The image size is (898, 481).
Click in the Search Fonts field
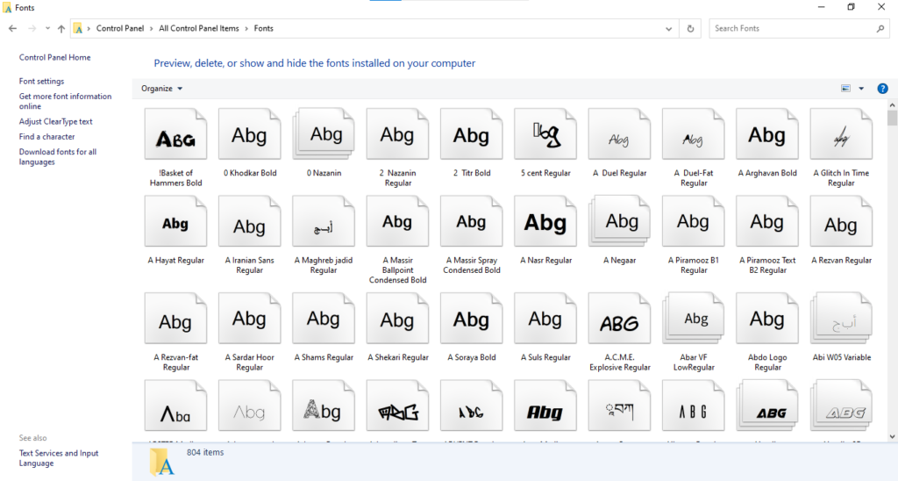pos(792,28)
